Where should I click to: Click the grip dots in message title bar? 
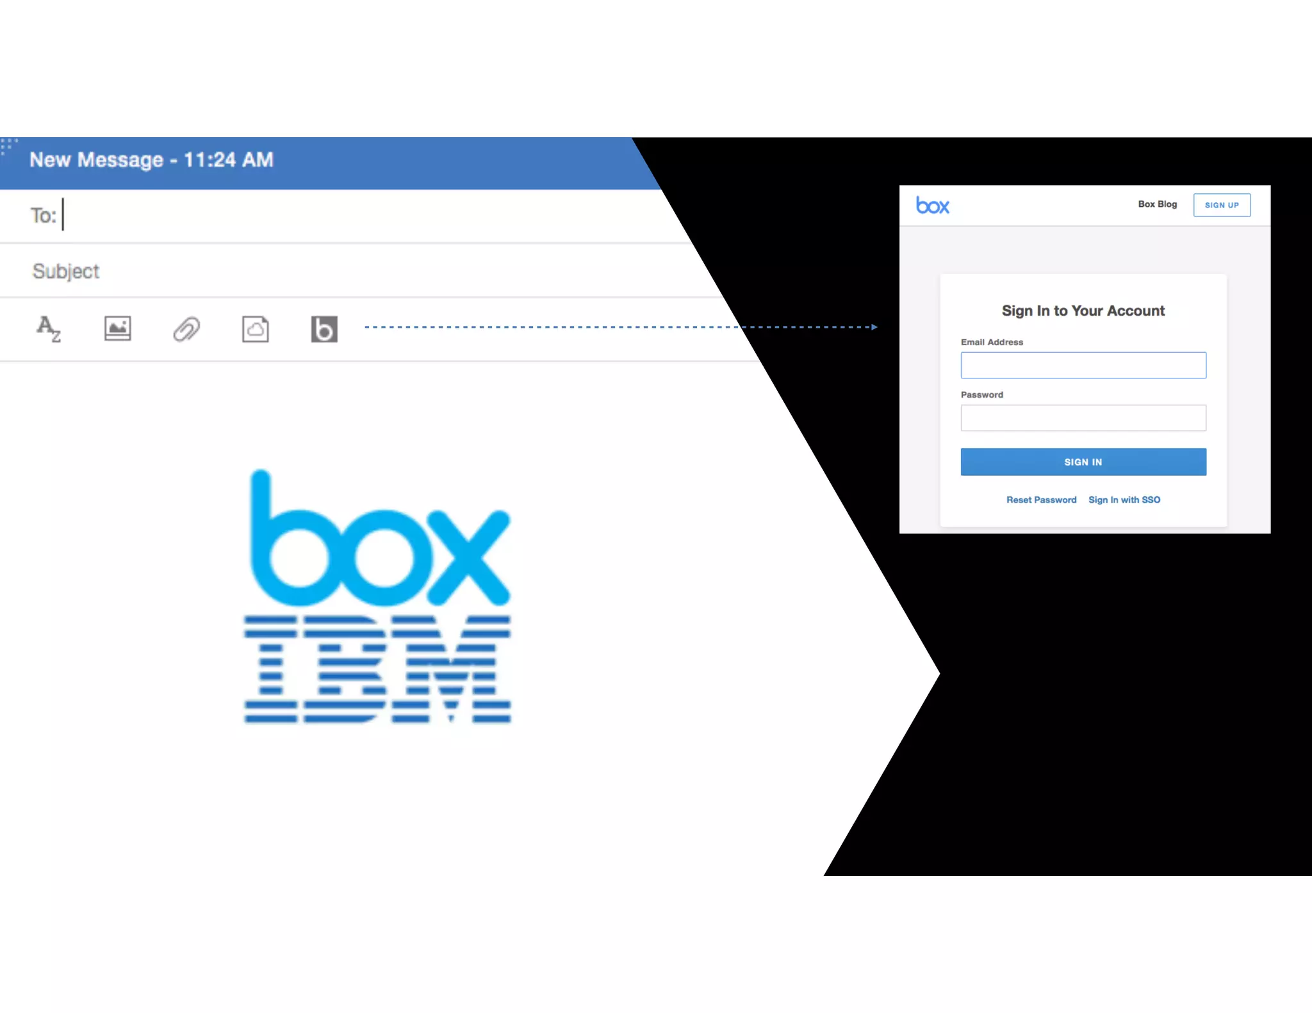click(8, 146)
